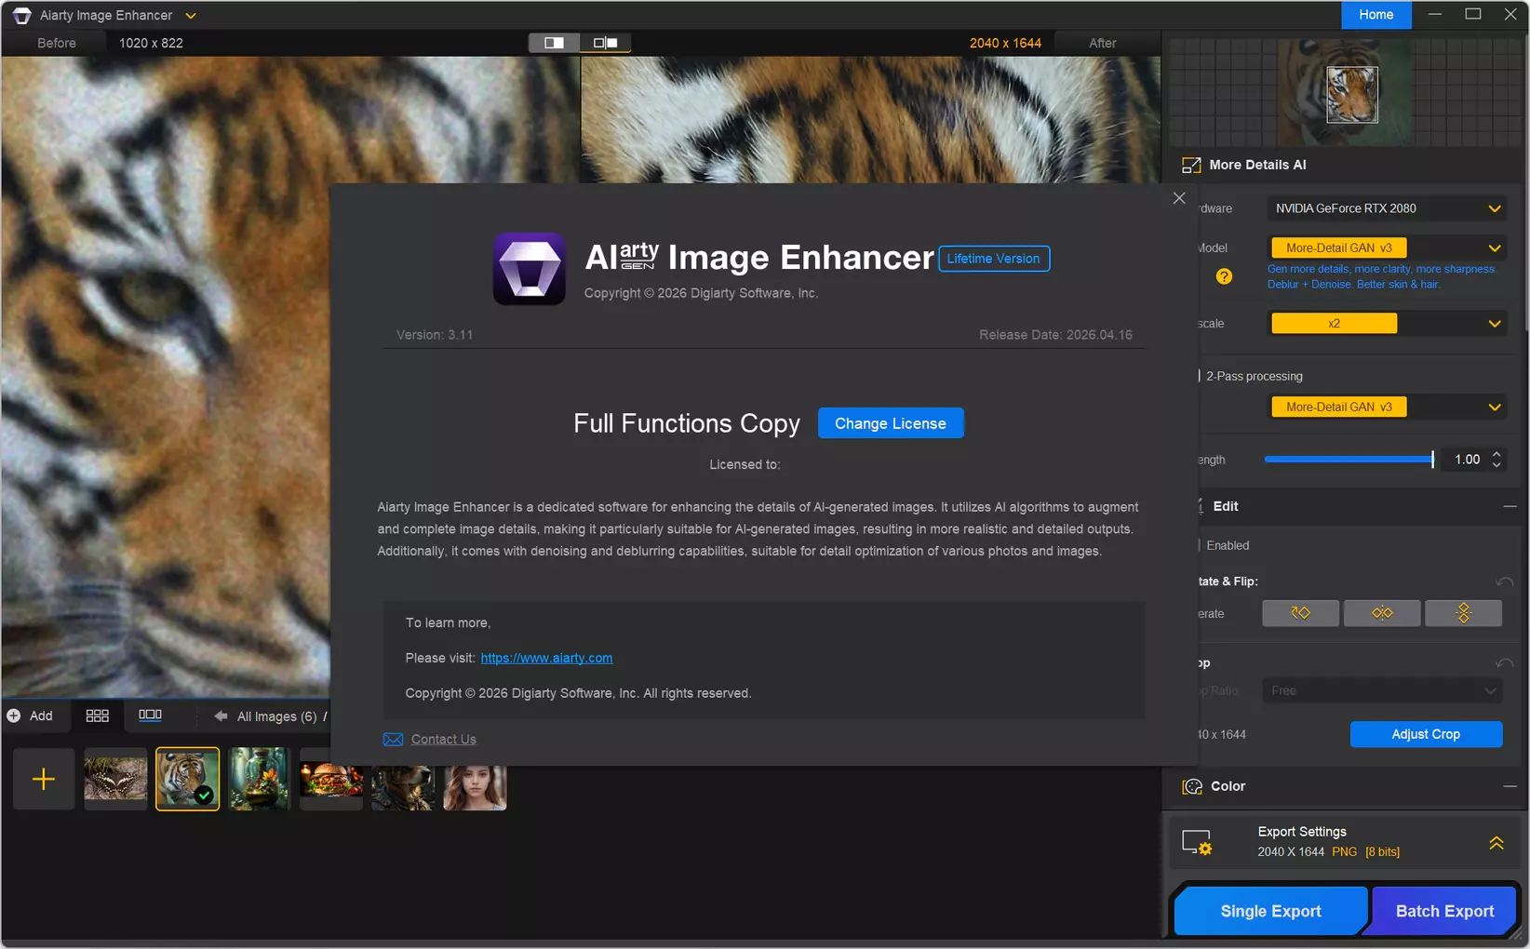
Task: Open the hardware NVIDIA GeForce RTX 2080 dropdown
Action: pos(1387,208)
